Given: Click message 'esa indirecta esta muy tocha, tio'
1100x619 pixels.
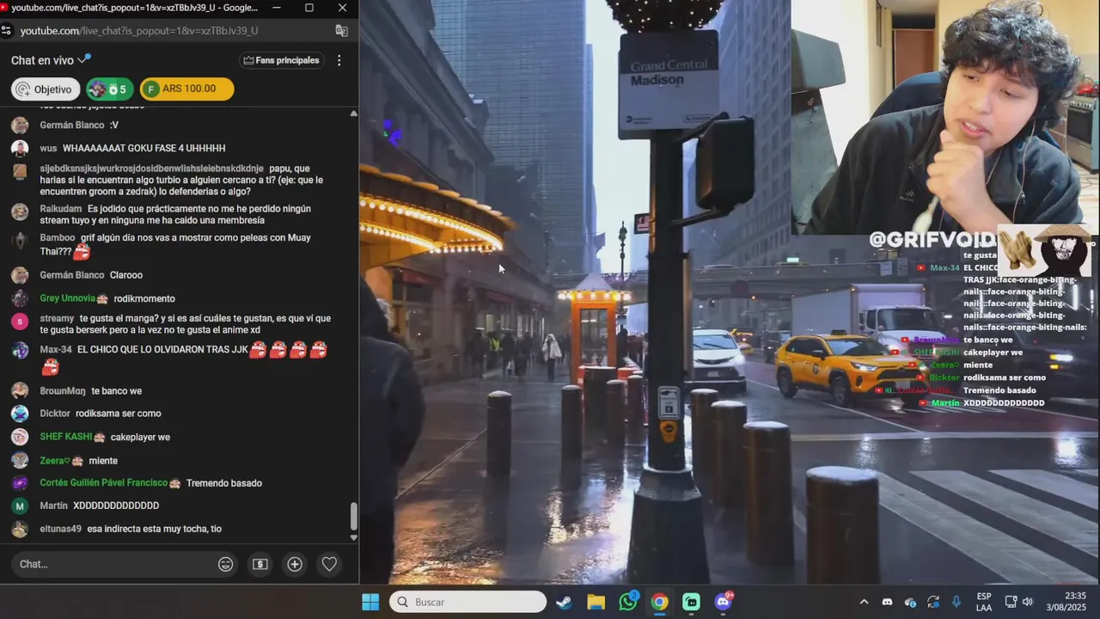Looking at the screenshot, I should [154, 529].
